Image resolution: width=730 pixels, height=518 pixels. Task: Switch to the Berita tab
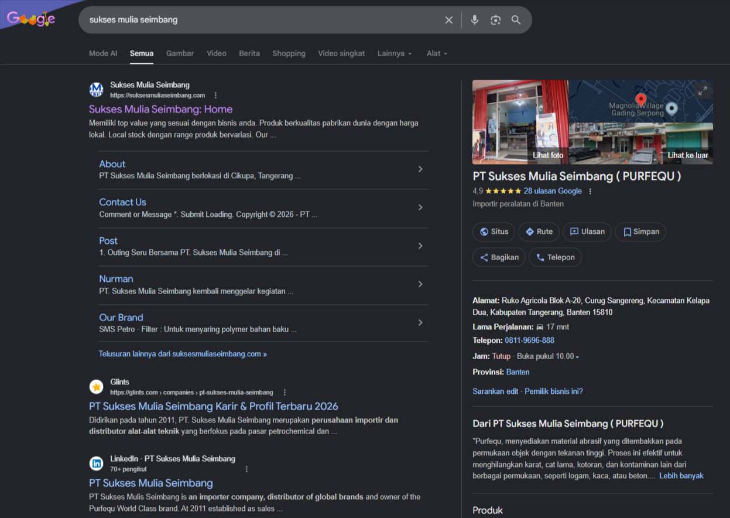[249, 53]
